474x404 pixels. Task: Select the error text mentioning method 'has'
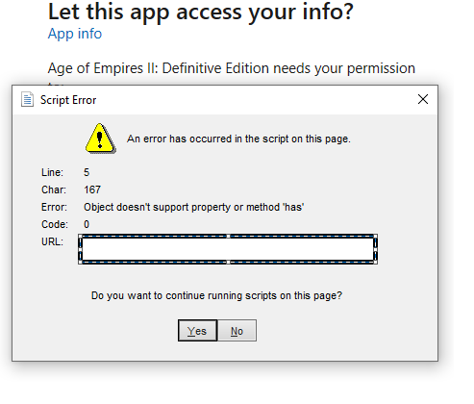(194, 207)
